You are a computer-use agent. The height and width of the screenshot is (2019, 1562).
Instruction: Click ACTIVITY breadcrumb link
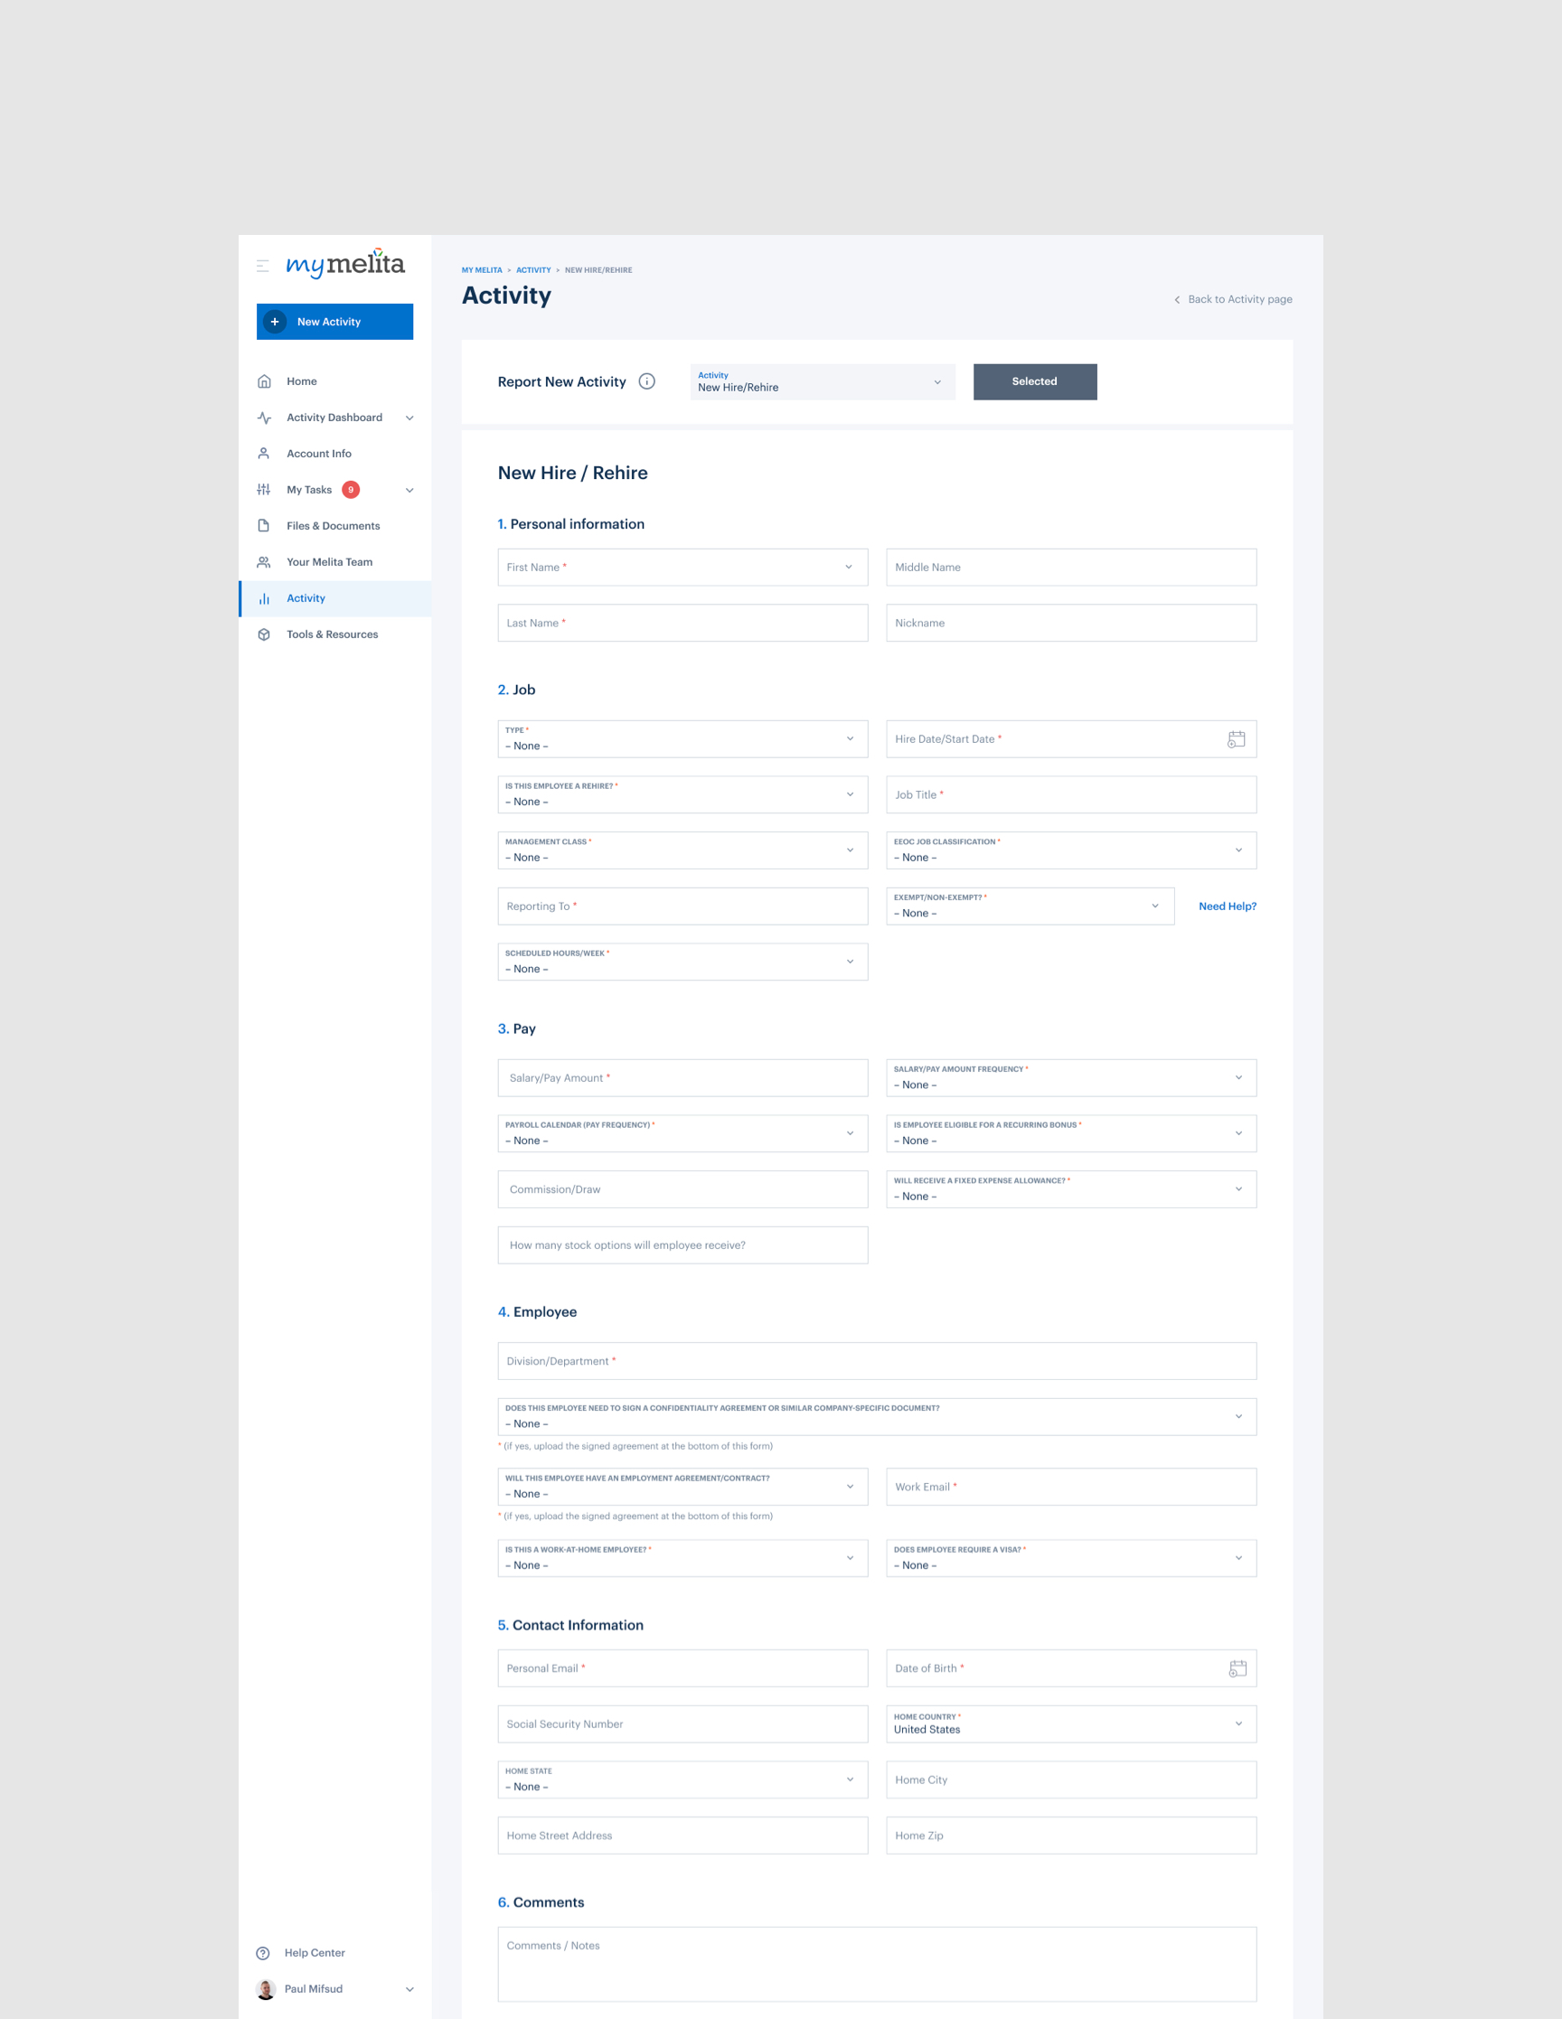533,270
